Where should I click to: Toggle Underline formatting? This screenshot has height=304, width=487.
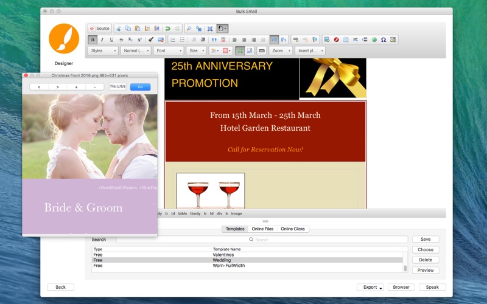click(111, 40)
